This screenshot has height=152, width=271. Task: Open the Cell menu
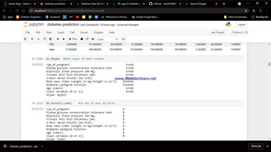coord(72,33)
